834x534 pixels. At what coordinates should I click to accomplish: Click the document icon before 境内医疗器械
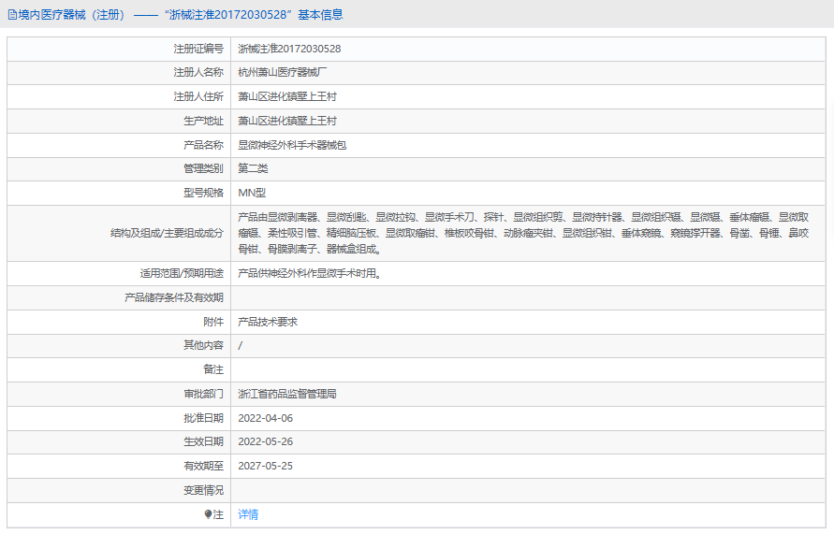(12, 15)
